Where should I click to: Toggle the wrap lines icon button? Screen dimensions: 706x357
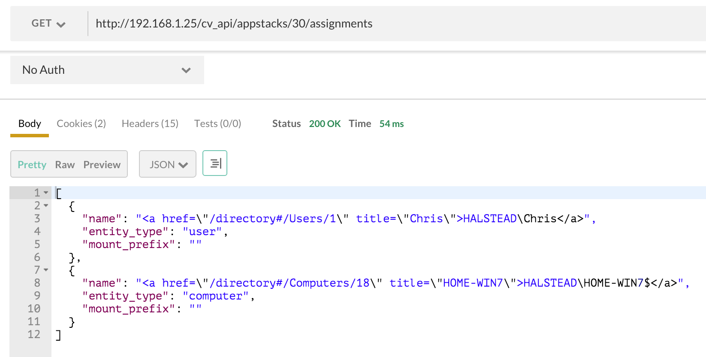tap(215, 163)
